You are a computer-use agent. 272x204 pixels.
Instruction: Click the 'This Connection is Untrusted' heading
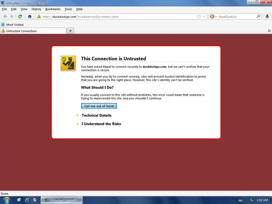pos(113,59)
